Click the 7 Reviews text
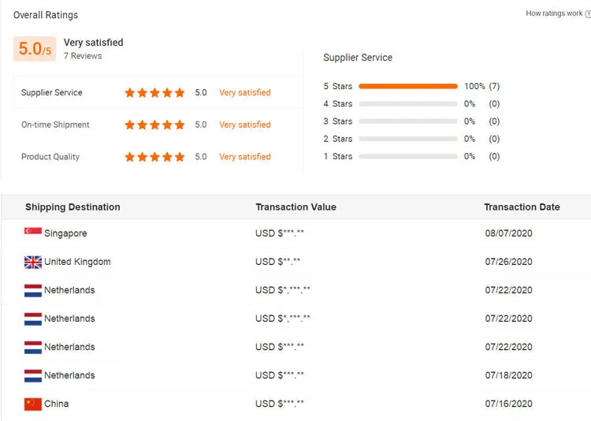This screenshot has width=591, height=421. point(83,56)
